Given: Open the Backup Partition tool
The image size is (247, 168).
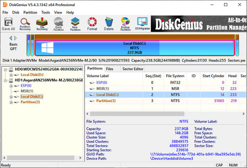Looking at the screenshot, I should (126, 24).
